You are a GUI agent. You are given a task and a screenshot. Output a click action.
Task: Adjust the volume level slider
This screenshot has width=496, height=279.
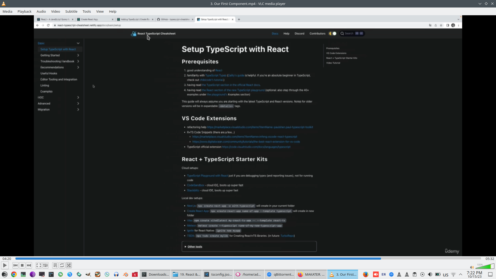485,267
